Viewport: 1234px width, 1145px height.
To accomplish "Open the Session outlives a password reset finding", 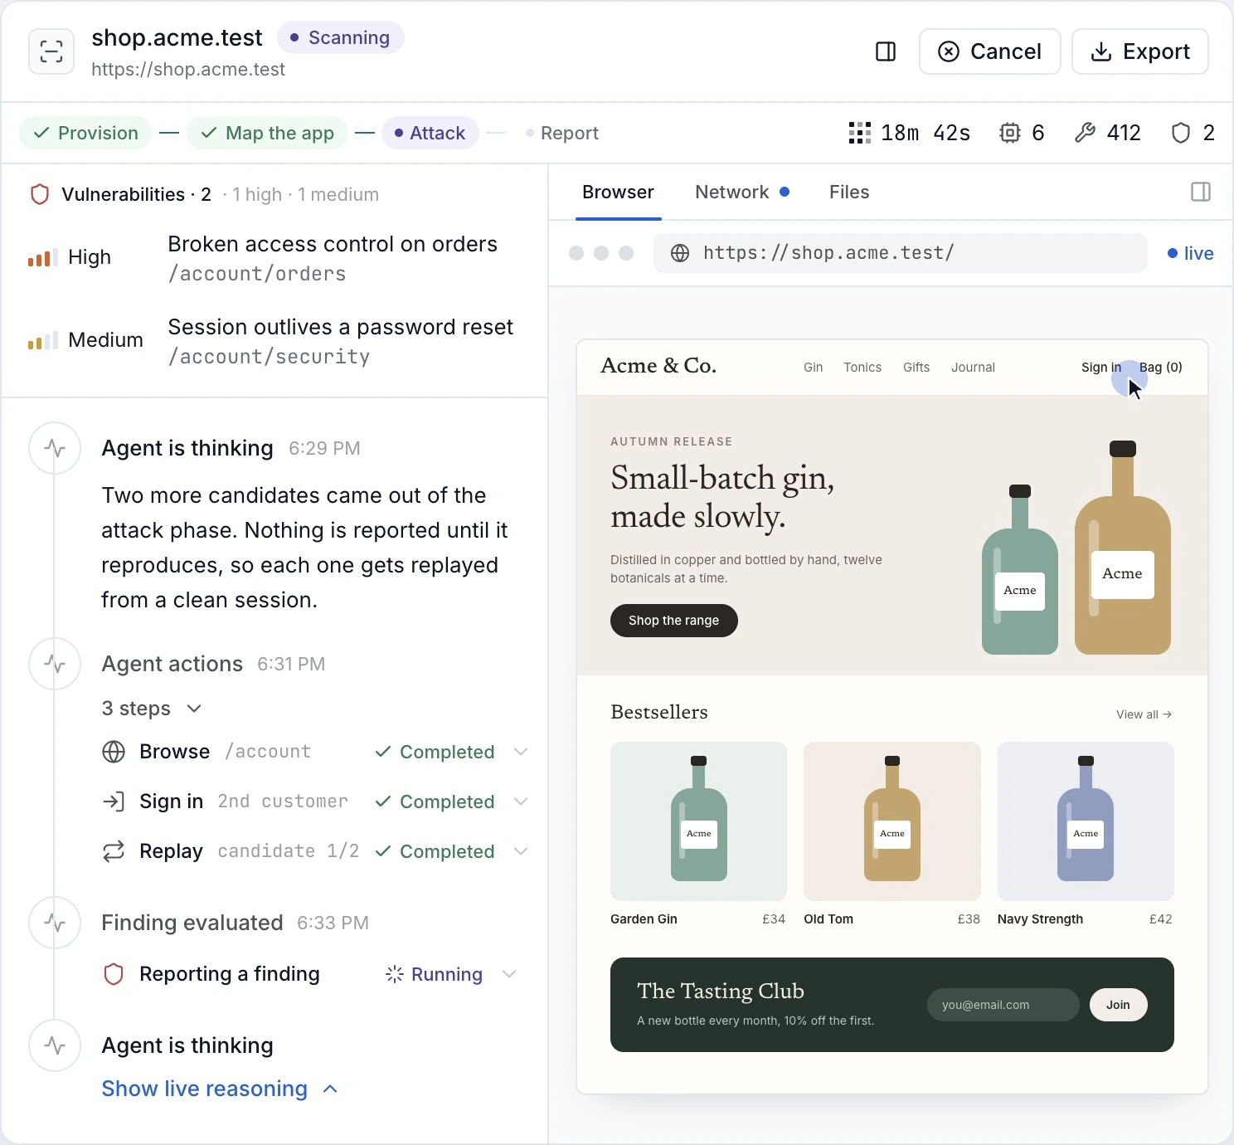I will point(274,341).
